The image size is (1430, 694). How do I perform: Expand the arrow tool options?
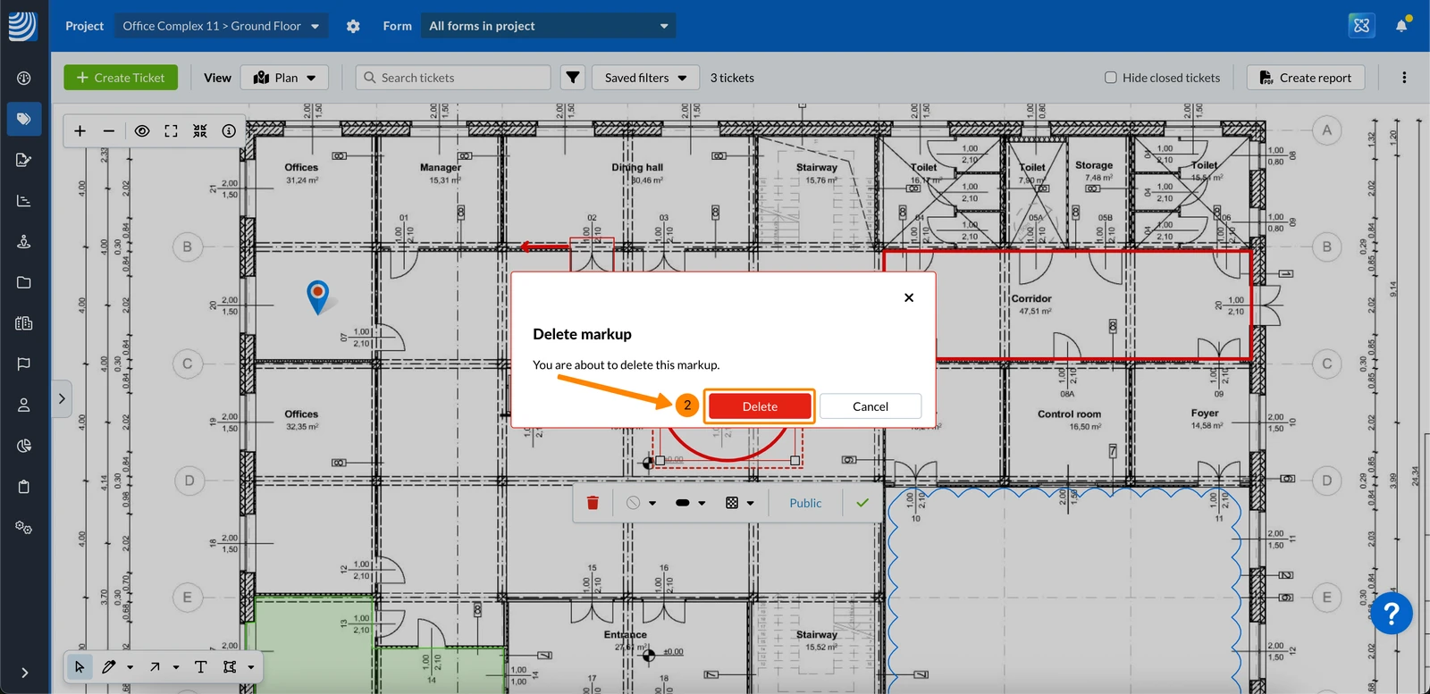pyautogui.click(x=176, y=667)
